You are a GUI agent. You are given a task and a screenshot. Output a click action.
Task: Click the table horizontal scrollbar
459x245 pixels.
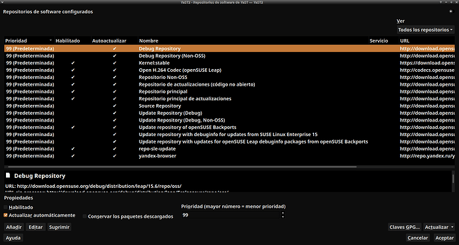[182, 167]
